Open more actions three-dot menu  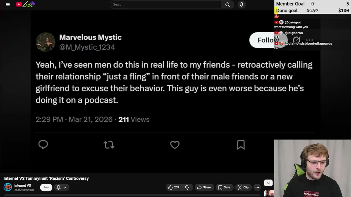click(257, 187)
